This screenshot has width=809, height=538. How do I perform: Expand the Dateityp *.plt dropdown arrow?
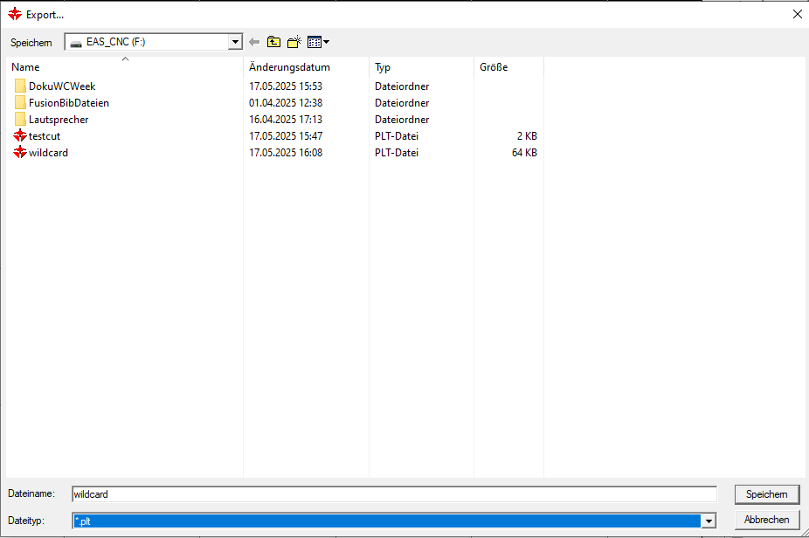[x=709, y=521]
